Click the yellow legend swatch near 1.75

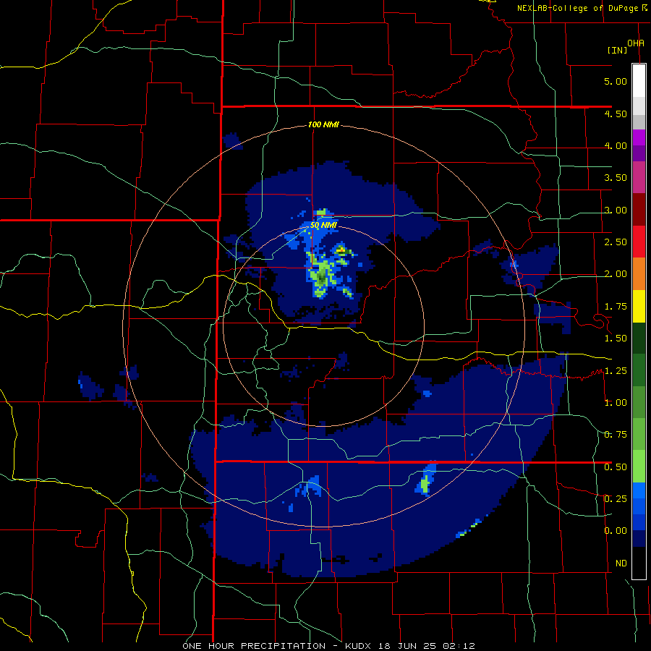point(639,306)
